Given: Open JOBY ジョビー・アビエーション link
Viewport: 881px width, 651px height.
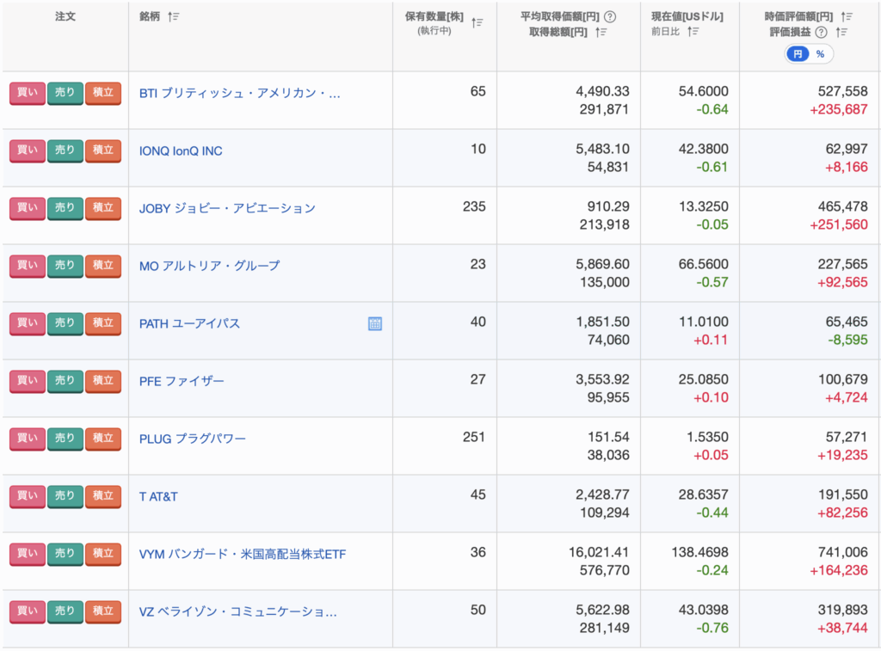Looking at the screenshot, I should (227, 208).
